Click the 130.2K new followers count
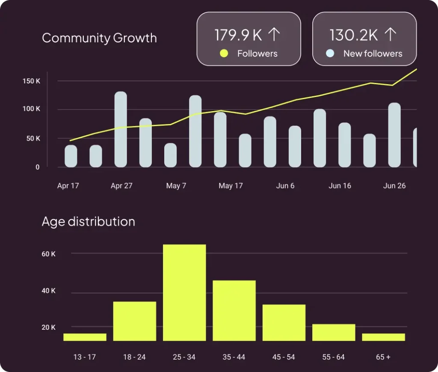The height and width of the screenshot is (372, 438). (x=354, y=35)
